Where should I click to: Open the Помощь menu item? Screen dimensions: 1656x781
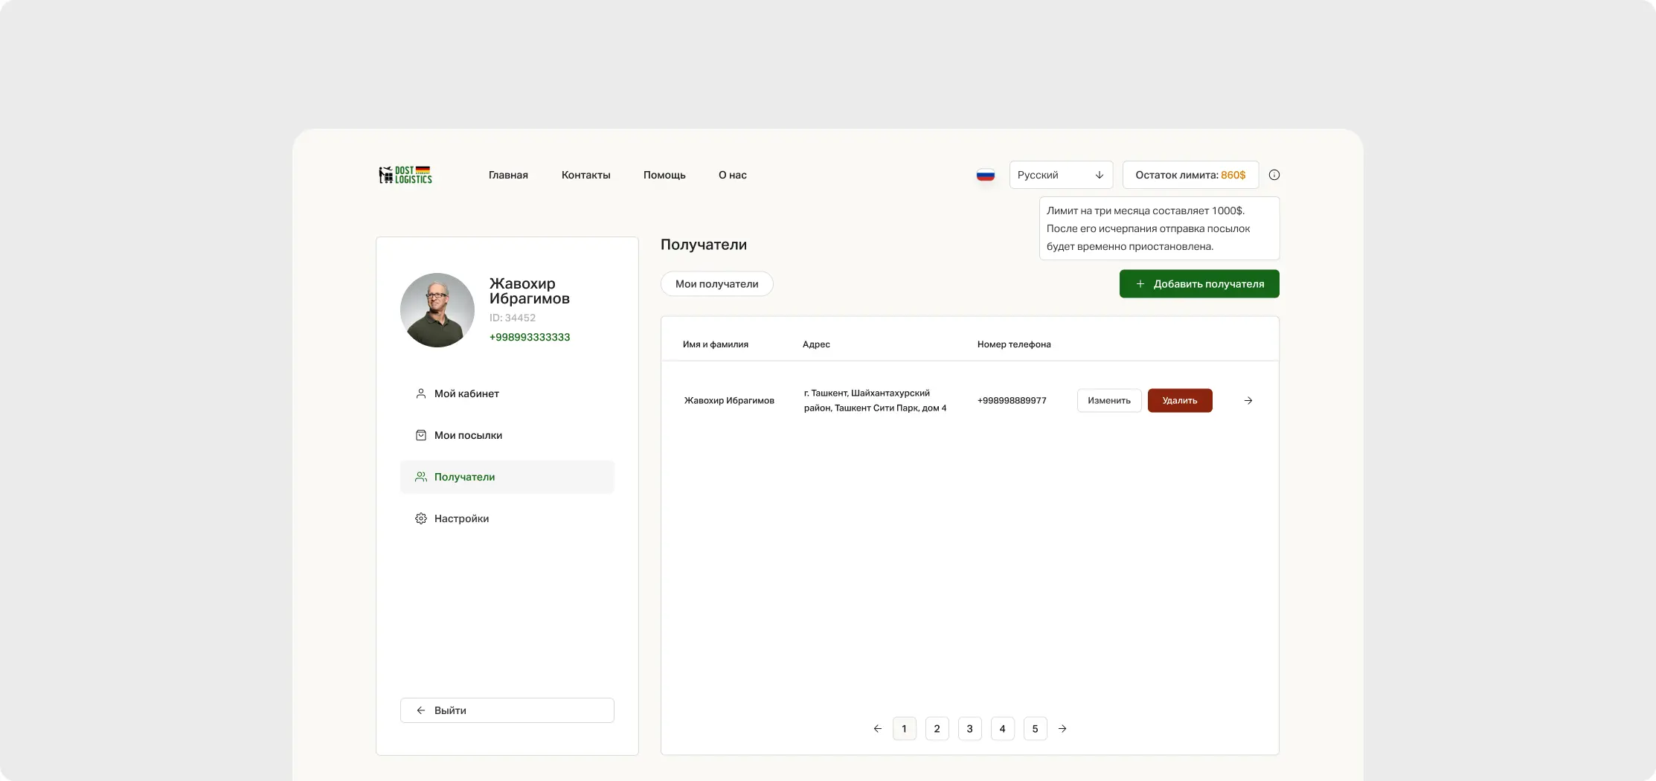tap(664, 175)
